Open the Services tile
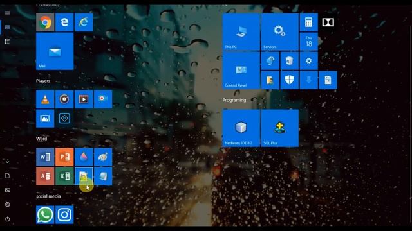 pos(279,32)
